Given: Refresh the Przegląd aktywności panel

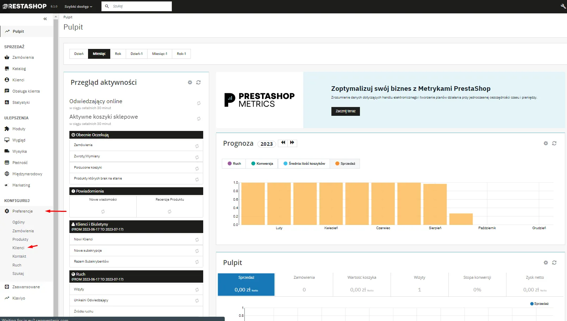Looking at the screenshot, I should pos(199,82).
